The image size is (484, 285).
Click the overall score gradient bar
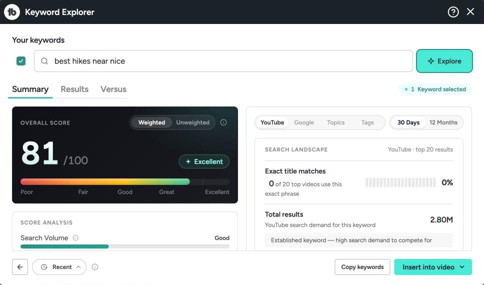pos(125,181)
